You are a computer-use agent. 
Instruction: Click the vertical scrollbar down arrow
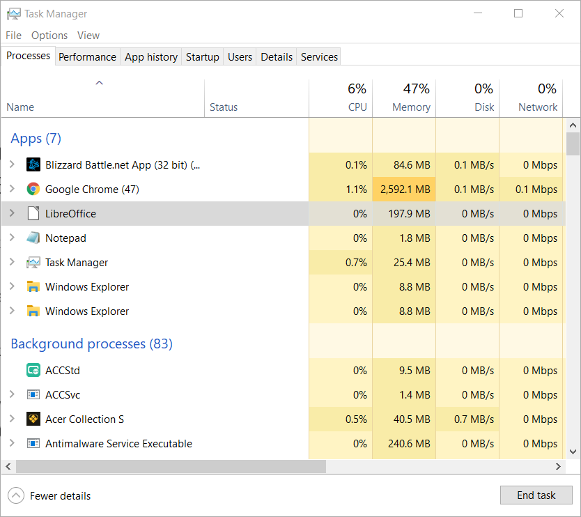point(573,452)
